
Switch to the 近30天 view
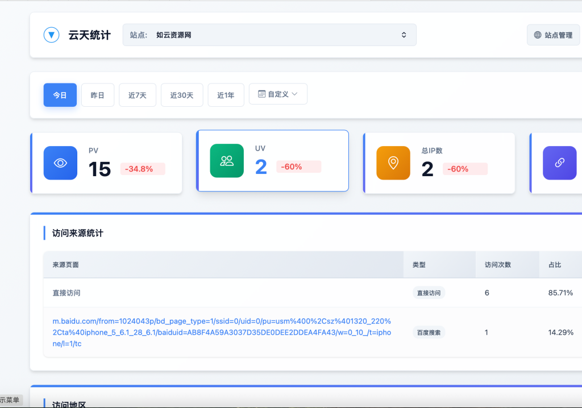(181, 95)
